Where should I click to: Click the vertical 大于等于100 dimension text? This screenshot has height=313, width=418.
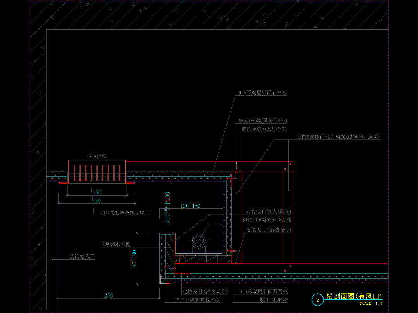[168, 208]
